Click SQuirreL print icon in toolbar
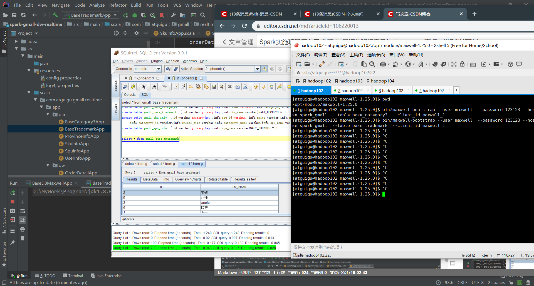 point(238,87)
